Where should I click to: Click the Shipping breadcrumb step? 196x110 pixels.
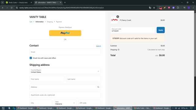[50, 22]
